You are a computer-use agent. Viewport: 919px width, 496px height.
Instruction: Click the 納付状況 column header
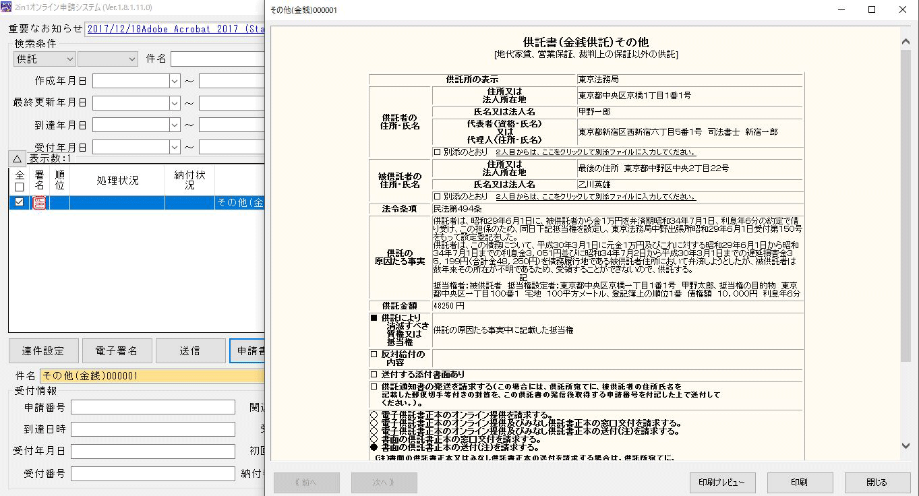[189, 180]
